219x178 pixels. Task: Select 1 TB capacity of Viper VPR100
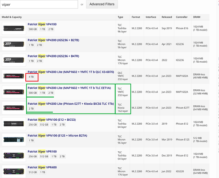pos(54,156)
